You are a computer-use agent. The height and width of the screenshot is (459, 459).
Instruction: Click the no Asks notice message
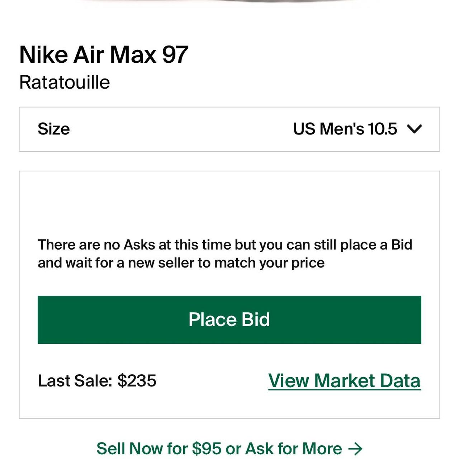225,254
